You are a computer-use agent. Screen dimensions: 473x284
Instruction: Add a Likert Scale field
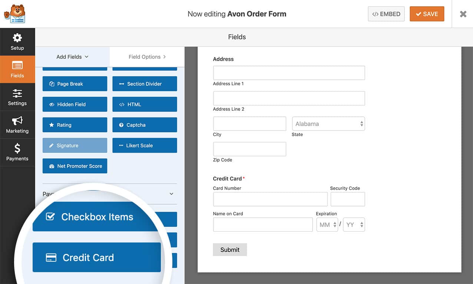145,146
